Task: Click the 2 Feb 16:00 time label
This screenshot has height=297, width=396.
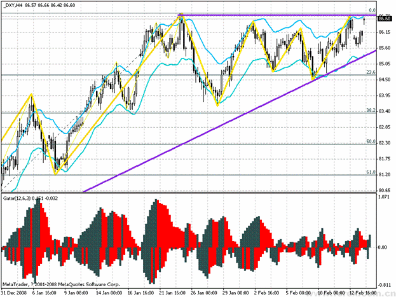Action: (x=266, y=293)
